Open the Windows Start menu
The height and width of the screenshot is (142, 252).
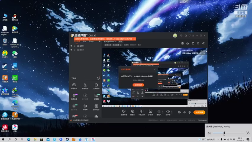(x=3, y=139)
